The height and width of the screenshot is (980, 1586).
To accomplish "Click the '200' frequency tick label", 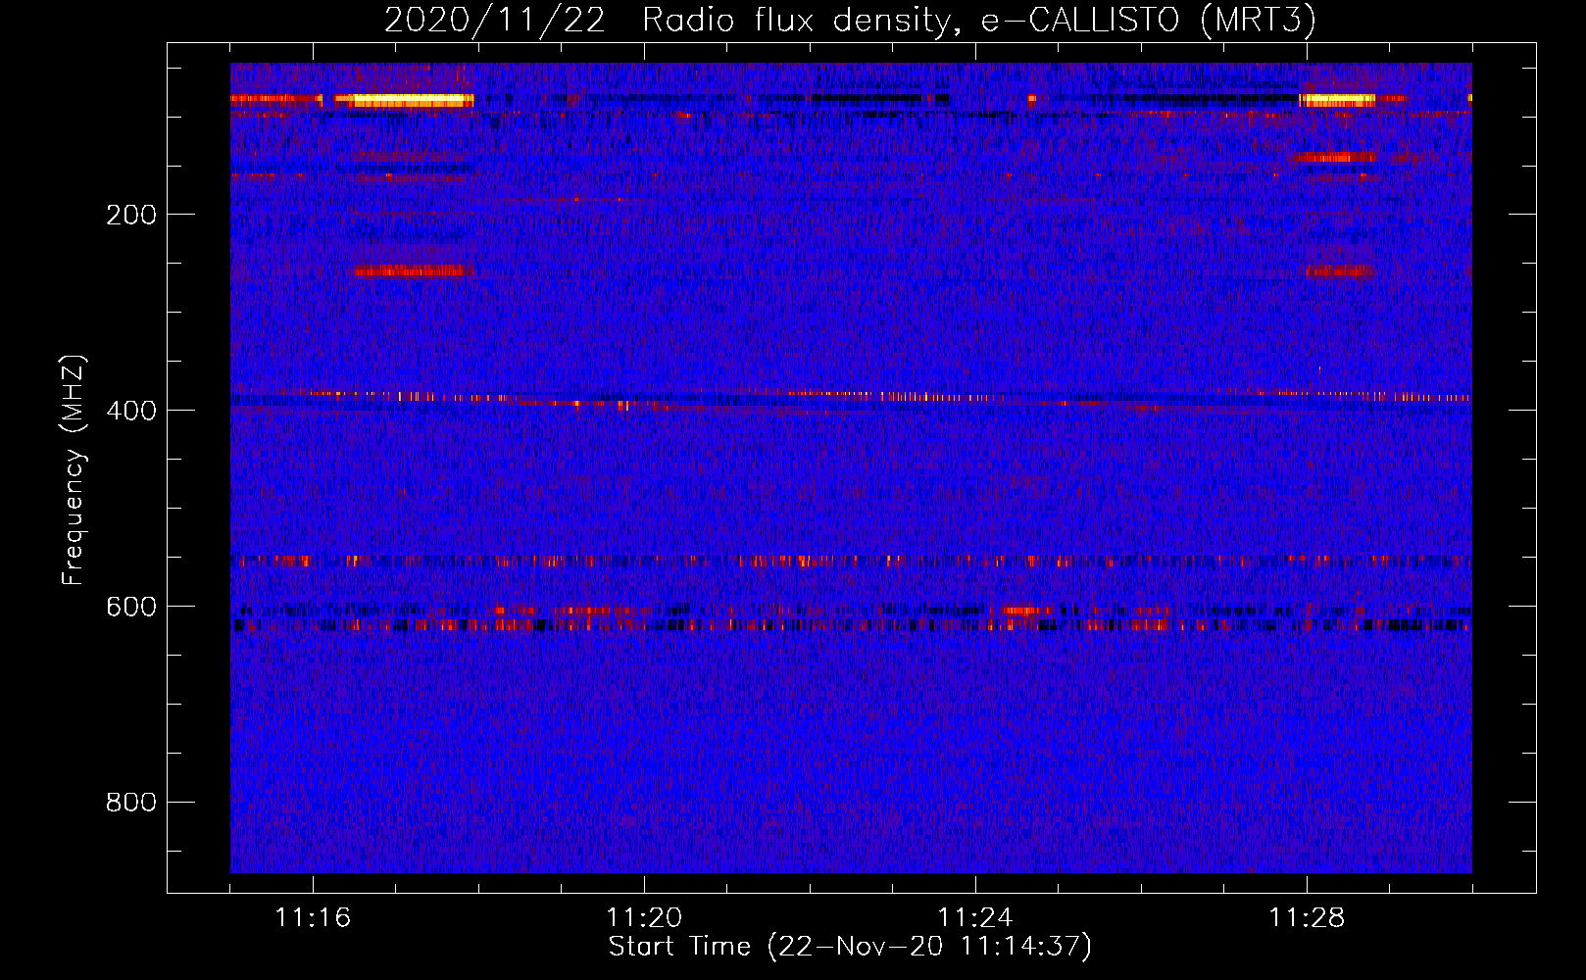I will 131,215.
